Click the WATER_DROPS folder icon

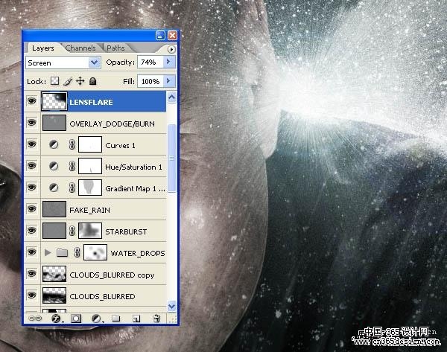(62, 252)
